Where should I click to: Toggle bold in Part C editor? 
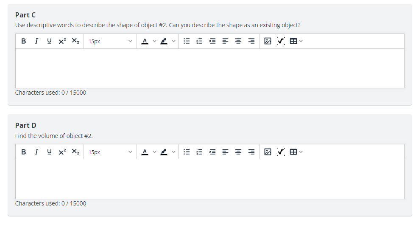click(23, 41)
